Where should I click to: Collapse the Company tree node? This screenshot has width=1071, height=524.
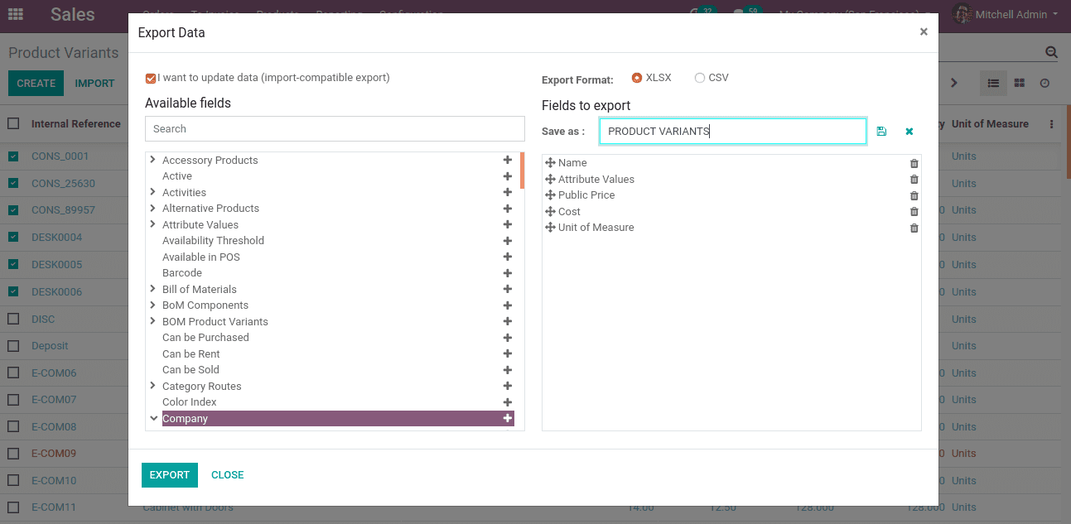[153, 419]
